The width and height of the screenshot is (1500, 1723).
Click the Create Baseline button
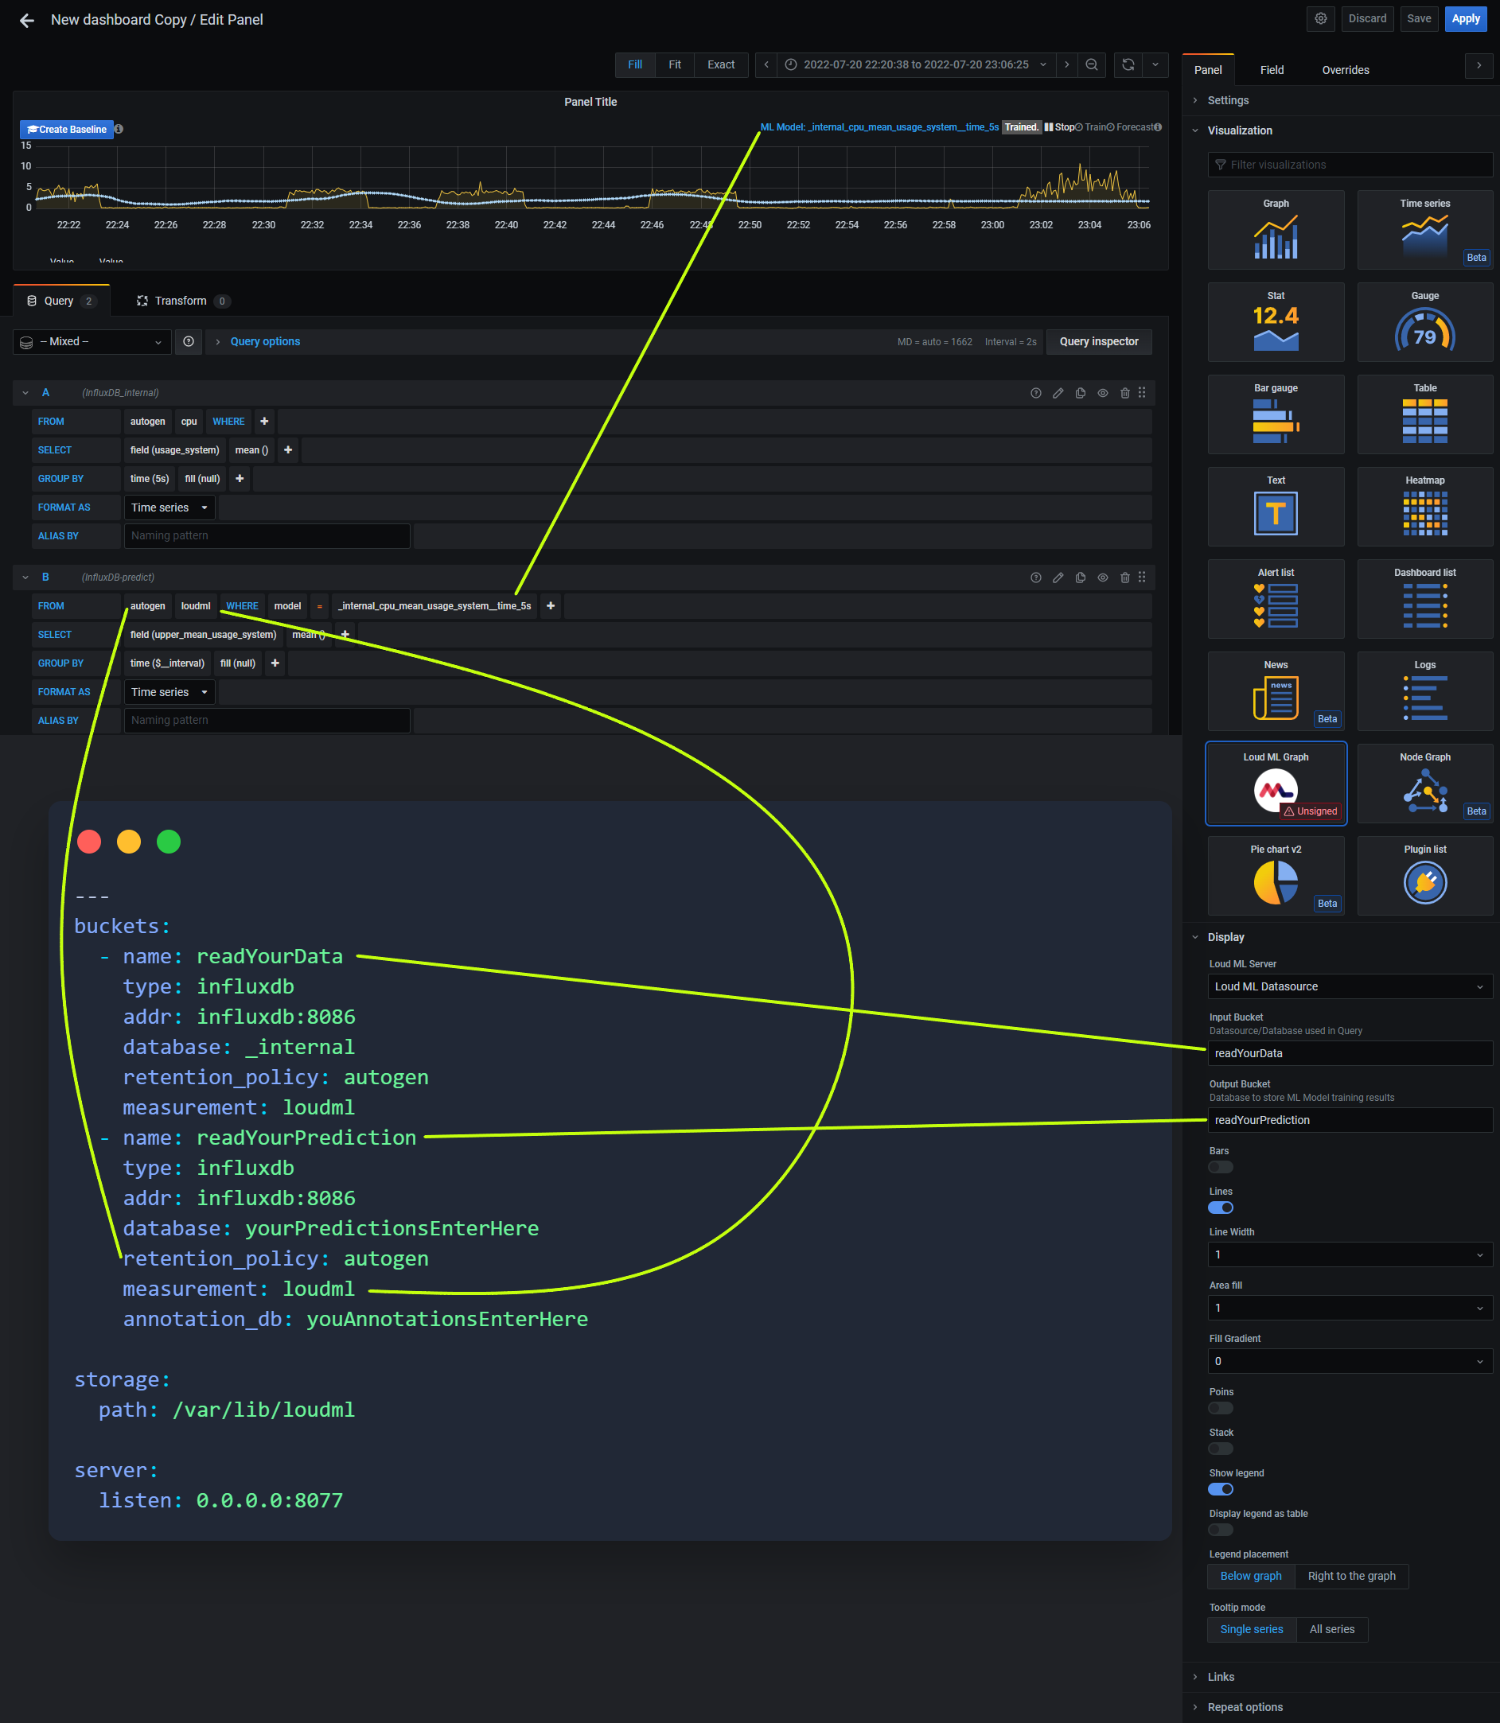tap(66, 129)
